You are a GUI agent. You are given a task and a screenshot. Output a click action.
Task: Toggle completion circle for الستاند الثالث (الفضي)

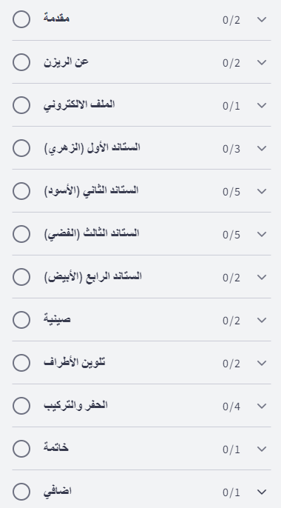[x=21, y=233]
